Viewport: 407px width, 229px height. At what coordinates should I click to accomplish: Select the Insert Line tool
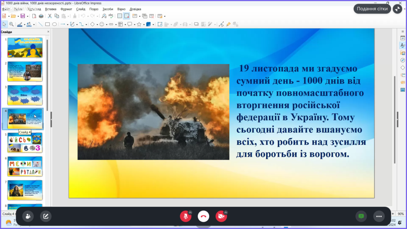(40, 24)
